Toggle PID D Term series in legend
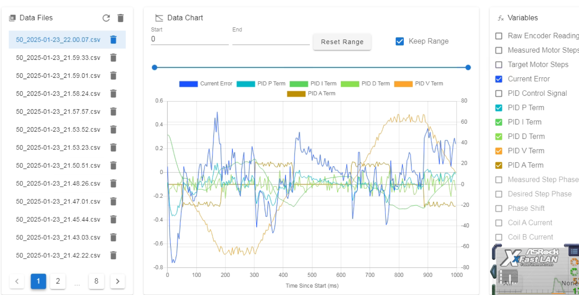This screenshot has width=579, height=295. click(365, 84)
